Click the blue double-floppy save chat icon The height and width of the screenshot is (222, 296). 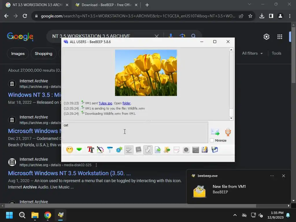point(215,150)
